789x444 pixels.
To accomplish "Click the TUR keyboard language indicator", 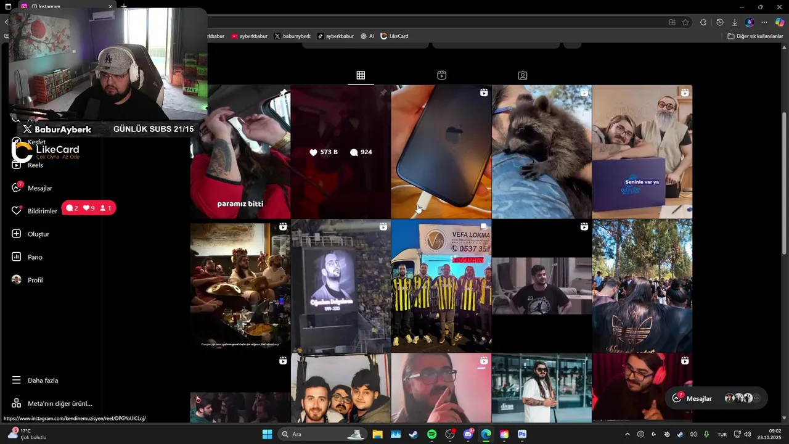I will [x=722, y=434].
